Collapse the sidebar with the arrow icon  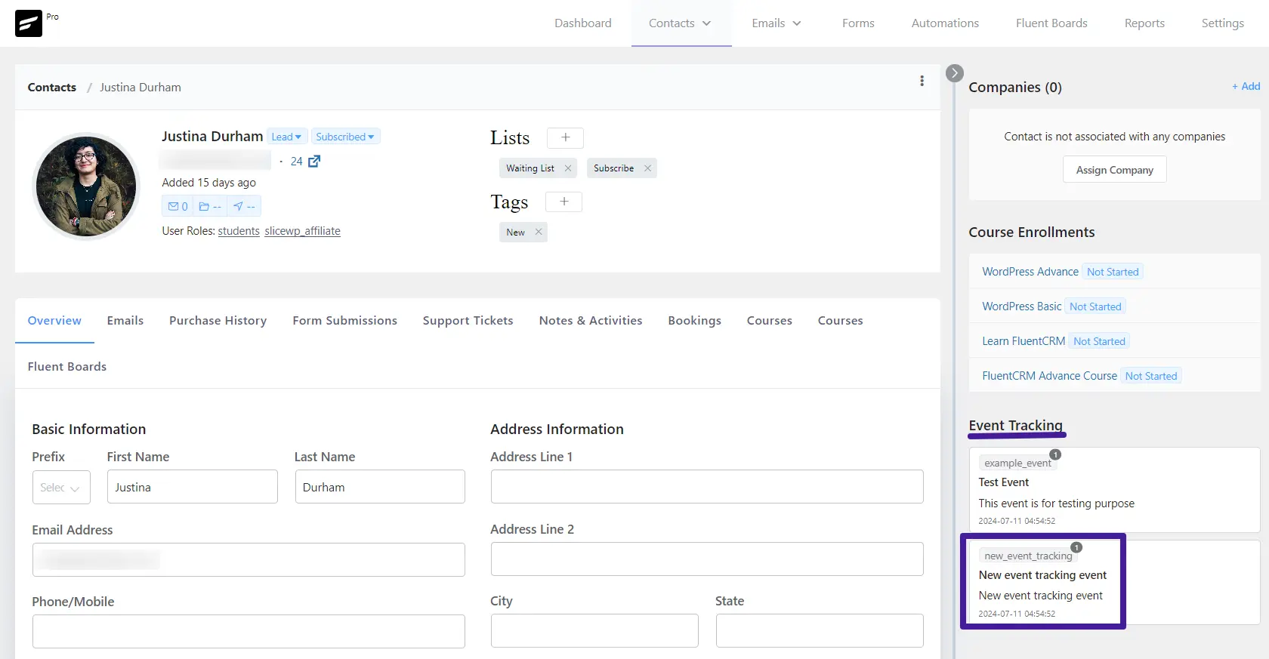pyautogui.click(x=955, y=73)
